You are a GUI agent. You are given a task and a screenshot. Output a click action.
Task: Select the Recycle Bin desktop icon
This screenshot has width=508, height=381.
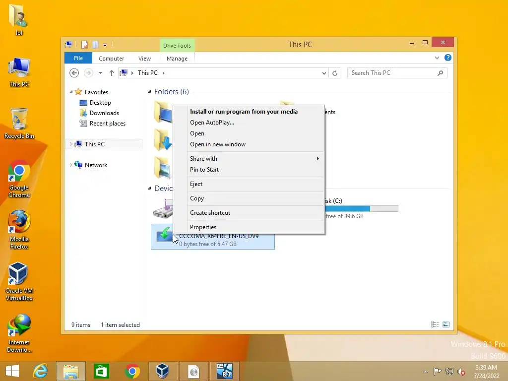click(19, 123)
